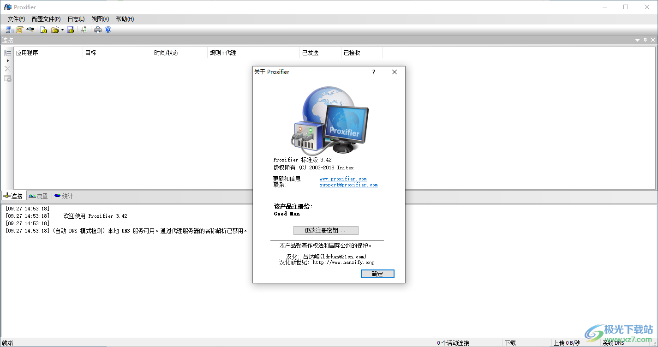The width and height of the screenshot is (658, 347).
Task: Click the Proxifier 标准版 3.42 version text
Action: coord(302,160)
